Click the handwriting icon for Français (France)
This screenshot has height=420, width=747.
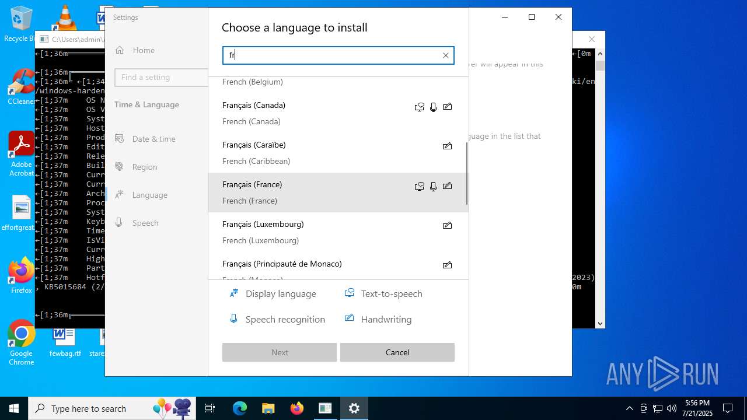[447, 186]
